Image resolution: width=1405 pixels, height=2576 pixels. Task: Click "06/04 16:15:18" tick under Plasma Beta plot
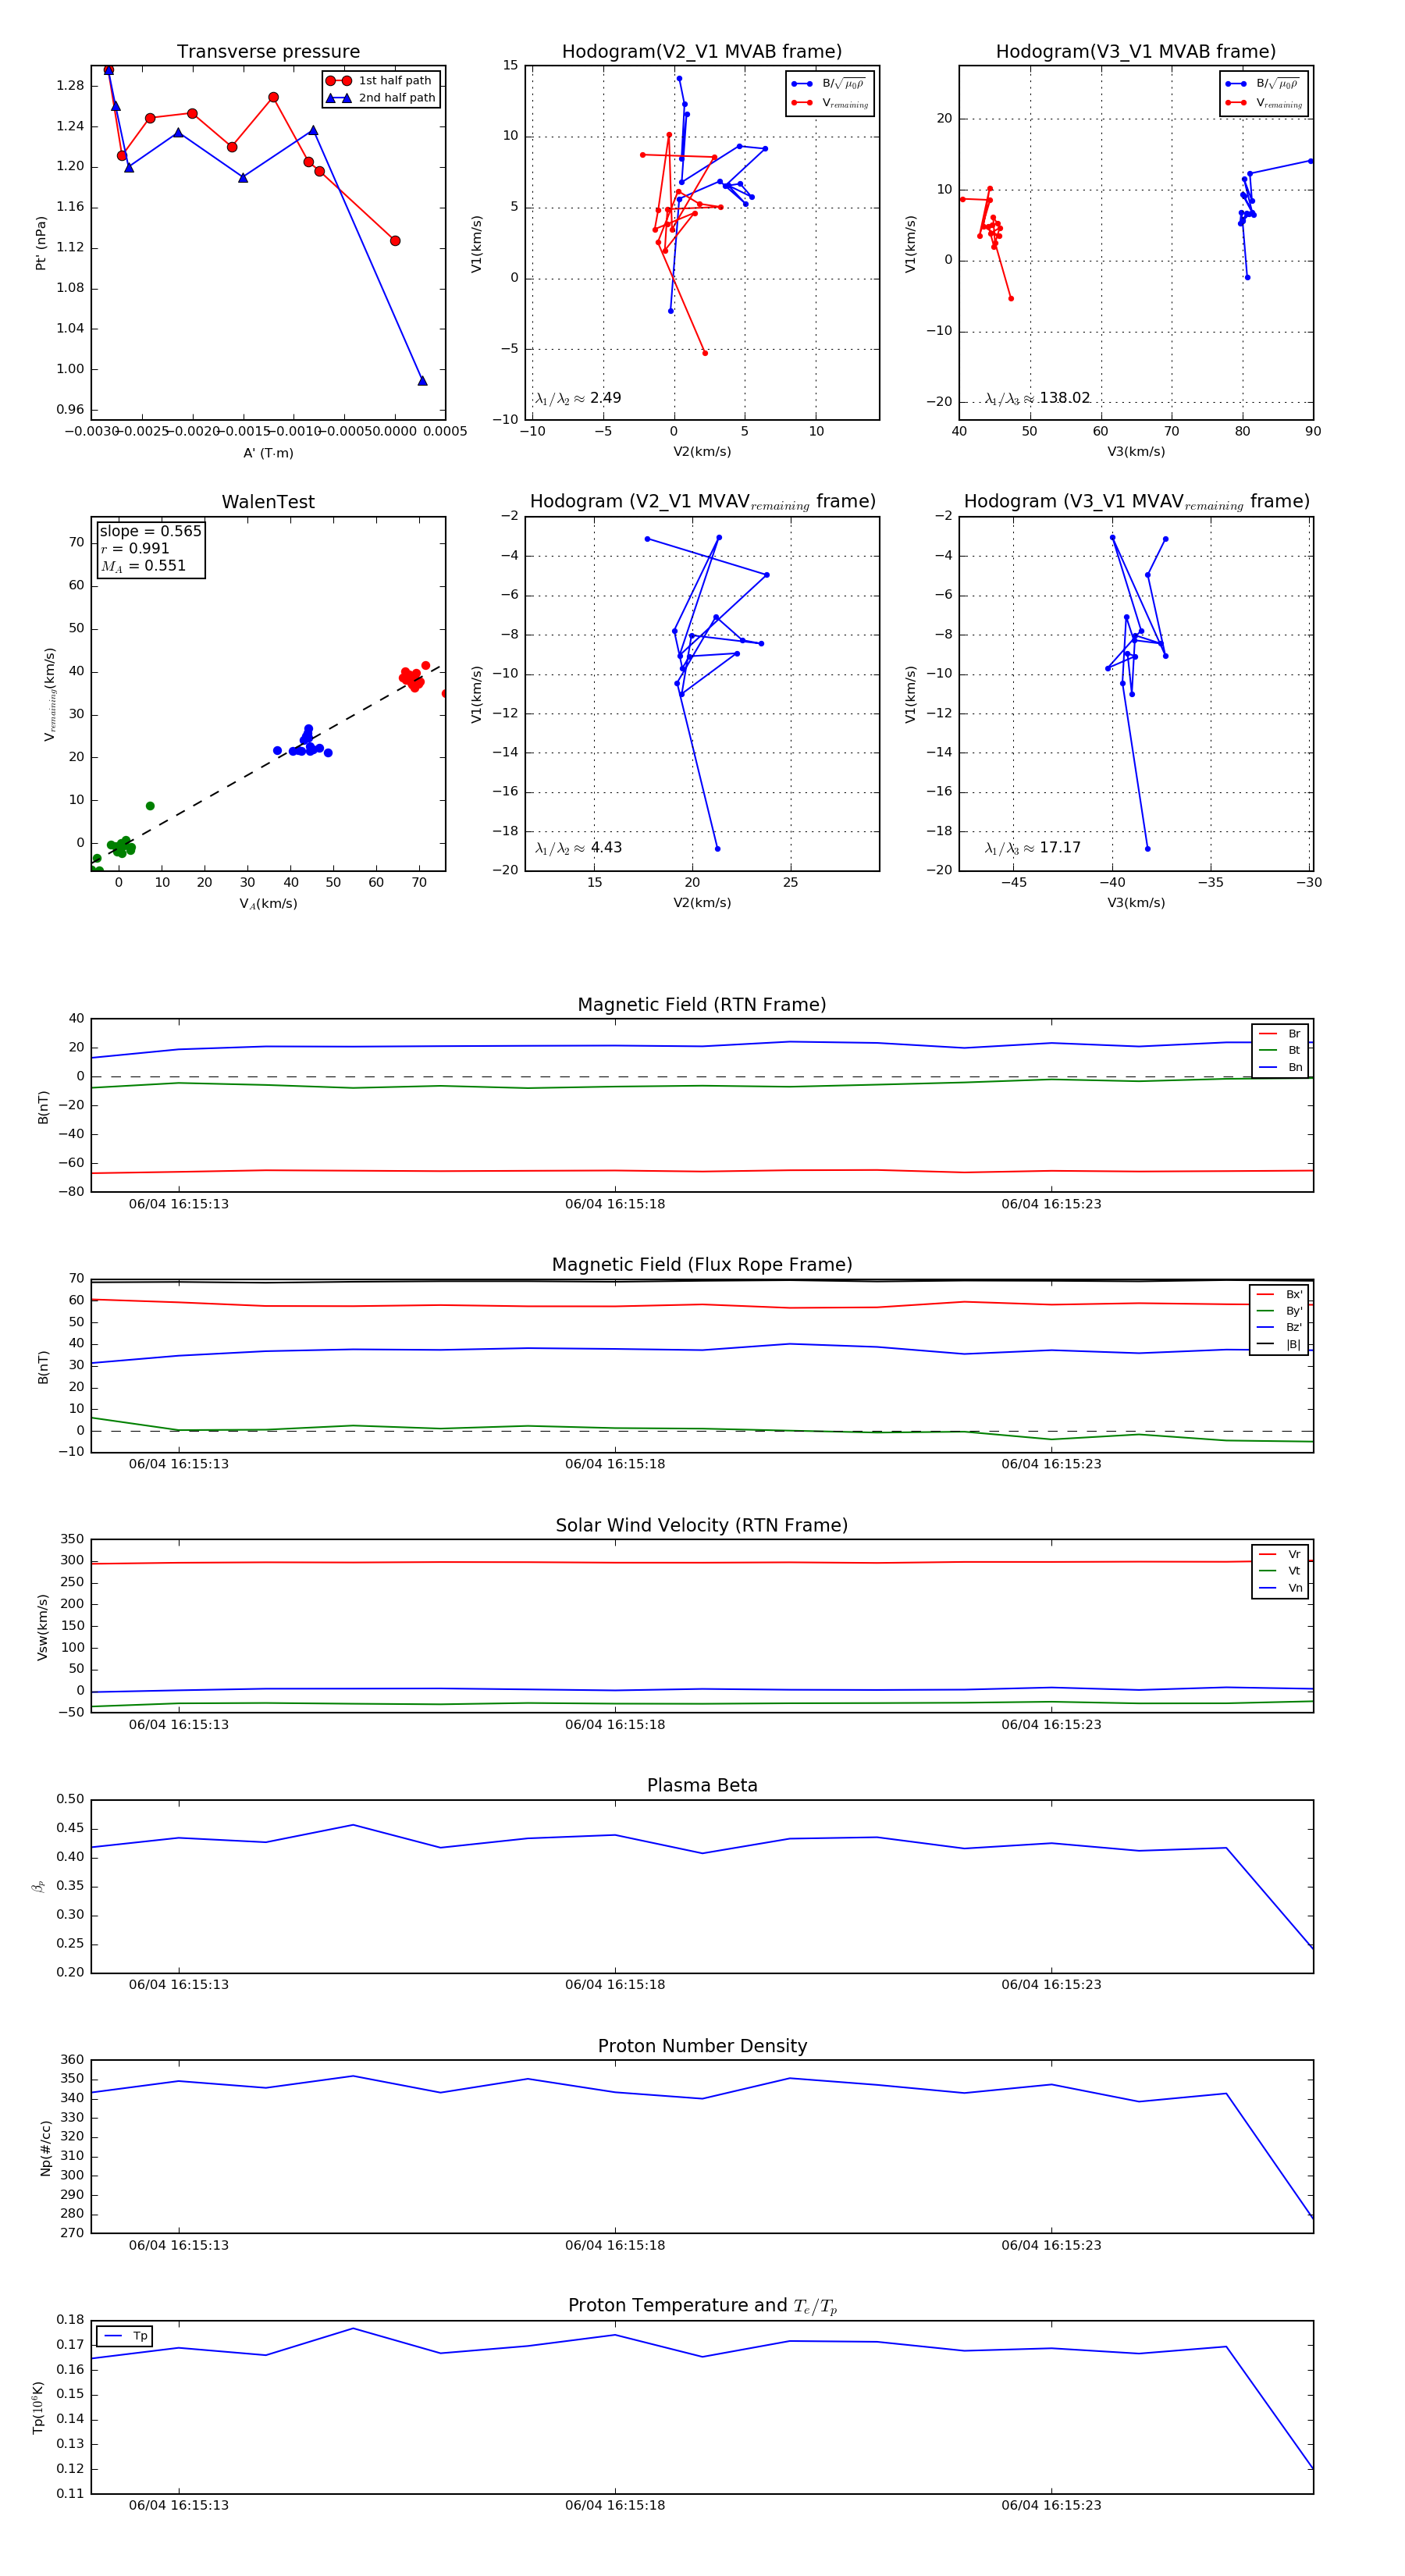(x=615, y=1985)
